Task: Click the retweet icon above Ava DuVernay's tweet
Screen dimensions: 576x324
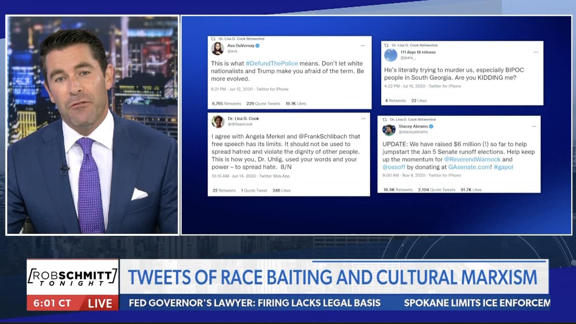Action: (213, 39)
